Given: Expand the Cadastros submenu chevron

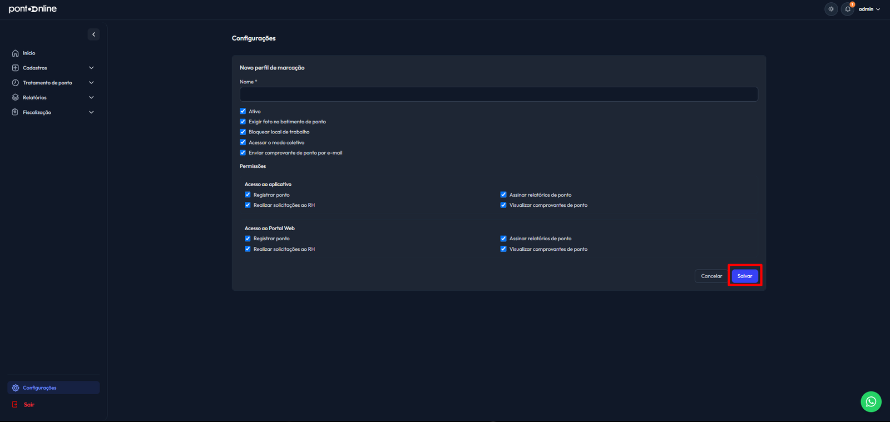Looking at the screenshot, I should [x=91, y=68].
